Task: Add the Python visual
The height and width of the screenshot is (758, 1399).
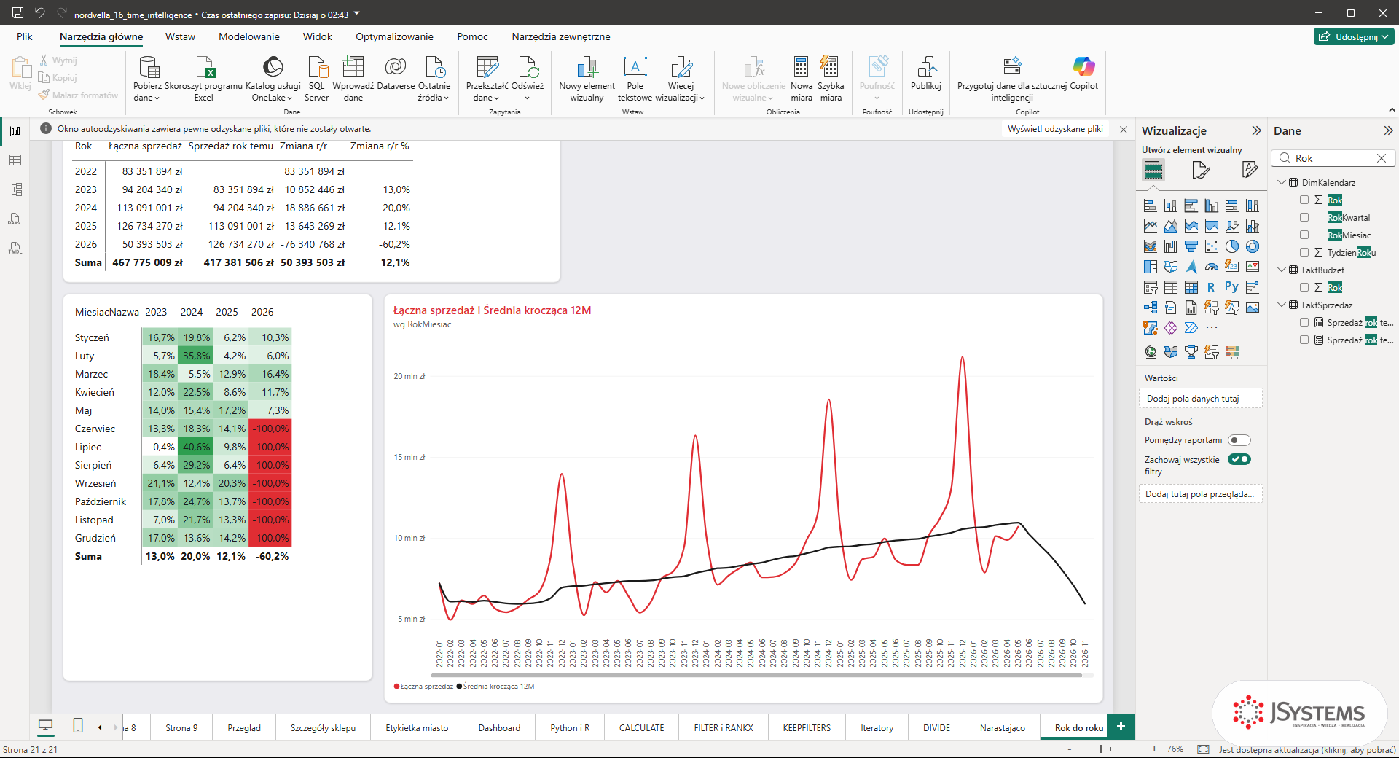Action: [1231, 287]
